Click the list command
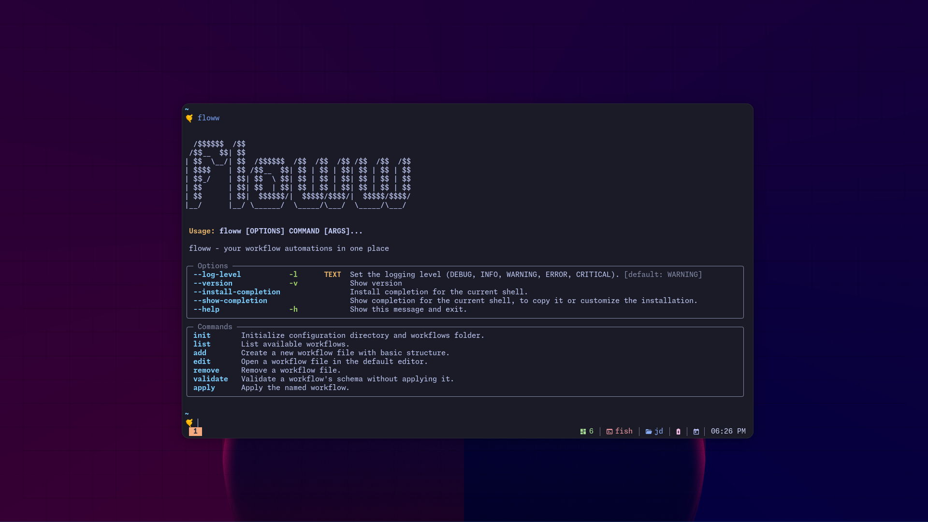The height and width of the screenshot is (522, 928). [x=202, y=344]
